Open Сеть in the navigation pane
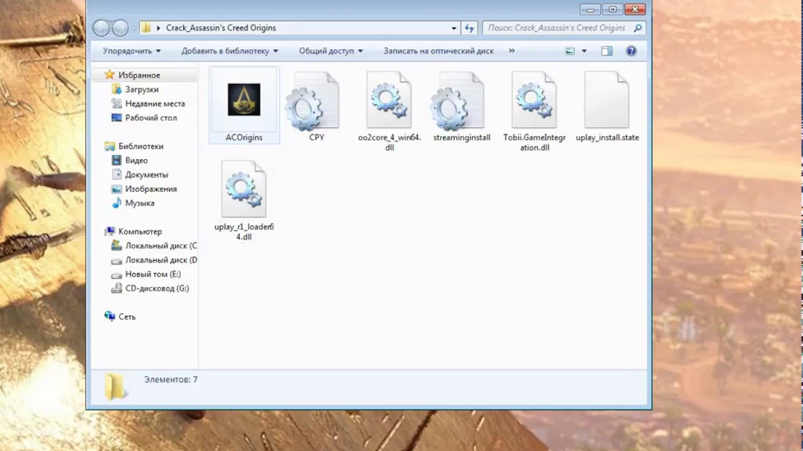803x451 pixels. (127, 317)
